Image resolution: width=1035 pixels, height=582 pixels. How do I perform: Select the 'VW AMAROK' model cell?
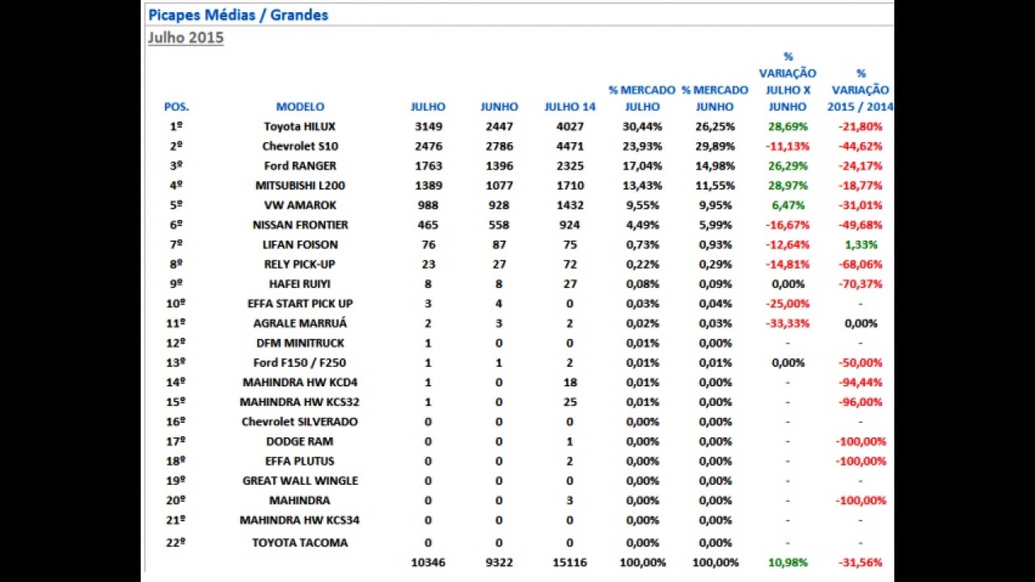coord(300,205)
